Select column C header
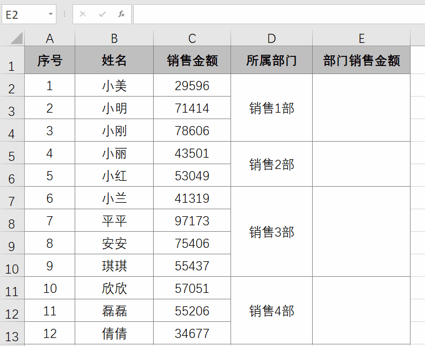Image resolution: width=425 pixels, height=346 pixels. tap(192, 38)
